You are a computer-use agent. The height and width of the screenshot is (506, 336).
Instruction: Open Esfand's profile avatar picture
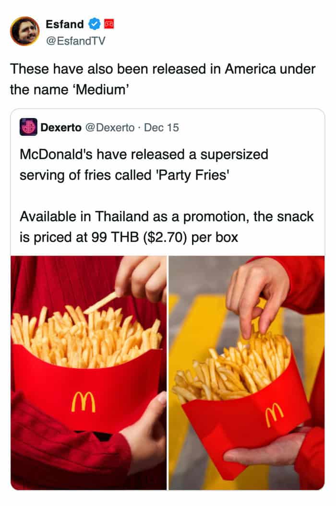click(24, 31)
